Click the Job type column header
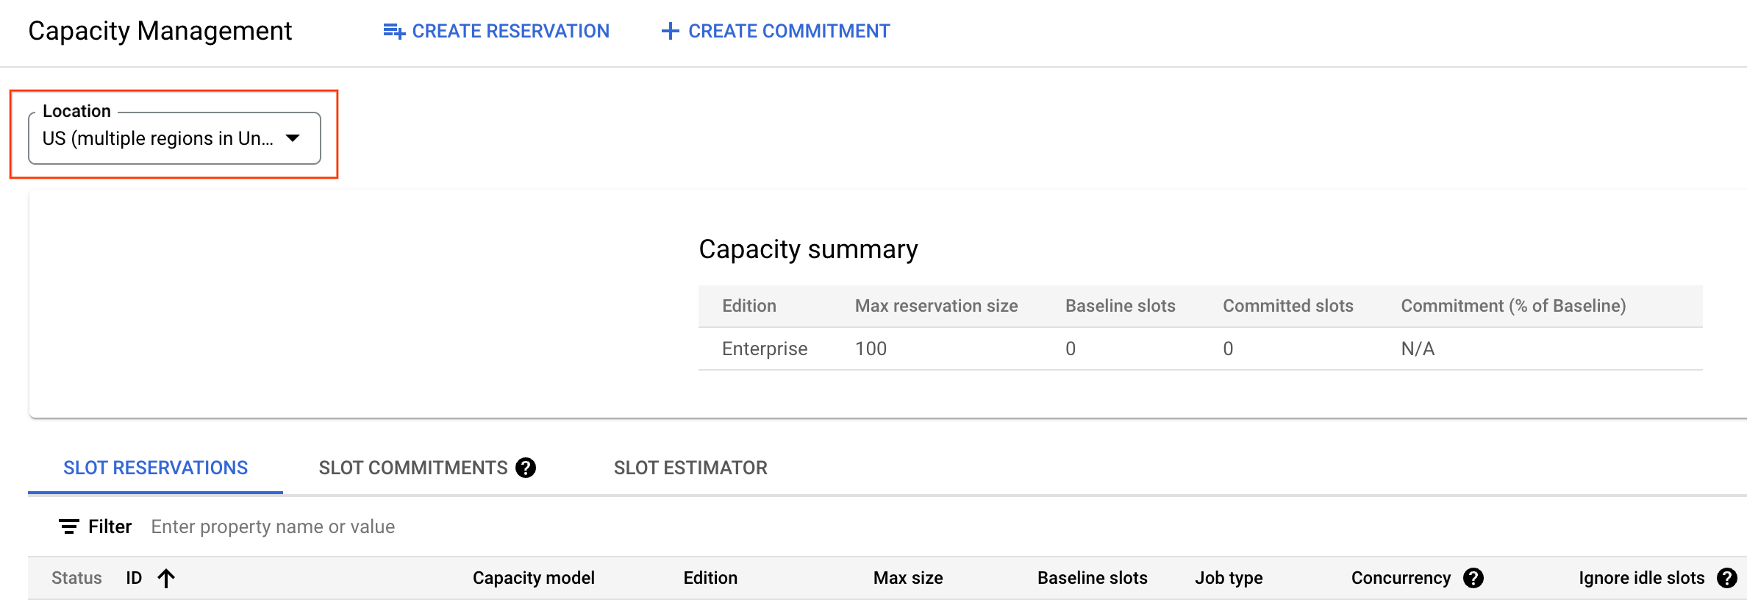 coord(1229,579)
